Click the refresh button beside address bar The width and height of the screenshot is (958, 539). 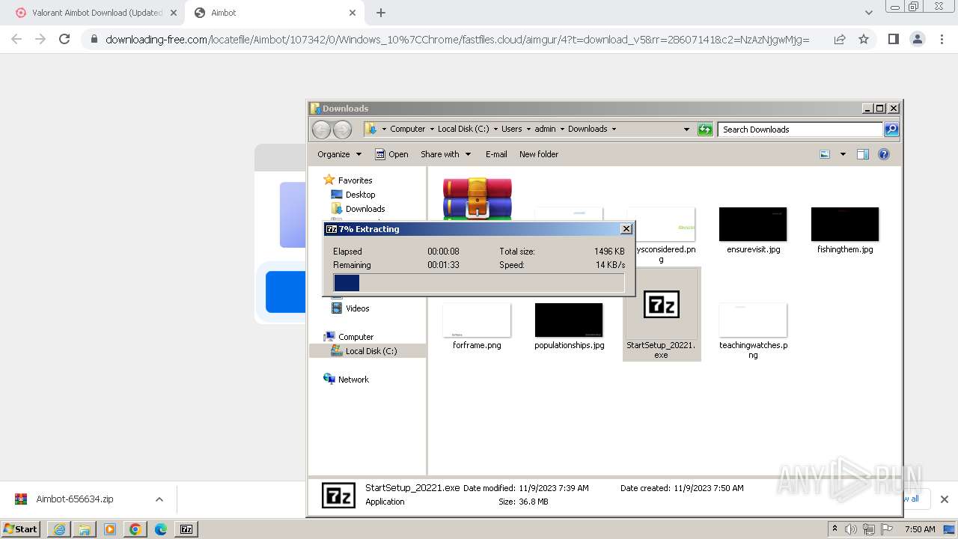[705, 130]
